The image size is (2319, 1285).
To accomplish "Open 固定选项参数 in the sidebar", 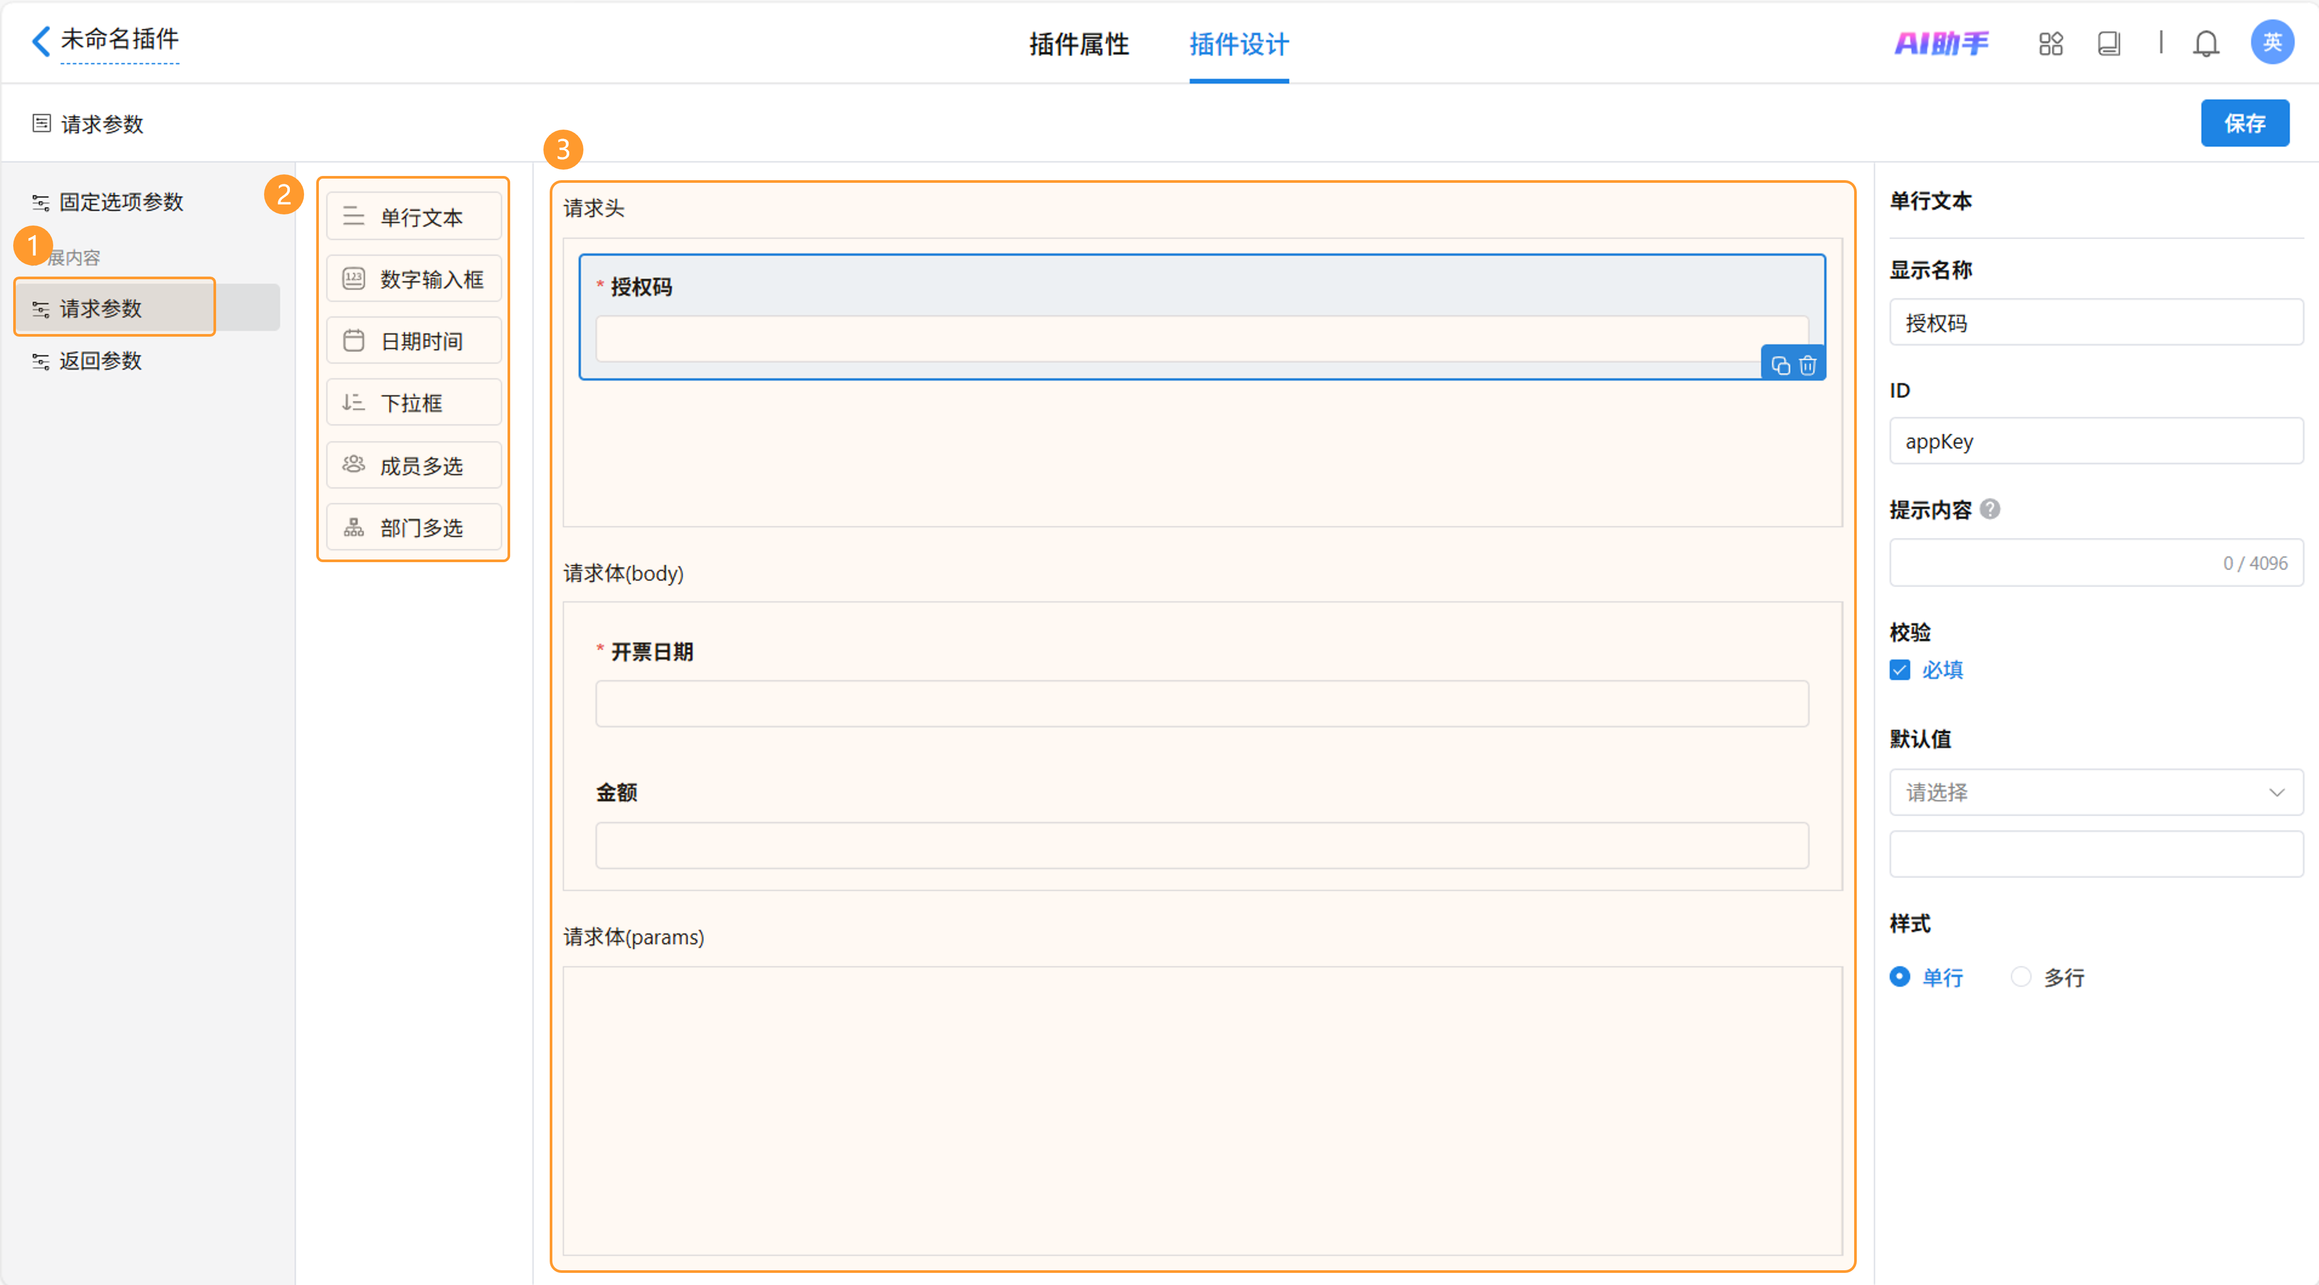I will [121, 202].
